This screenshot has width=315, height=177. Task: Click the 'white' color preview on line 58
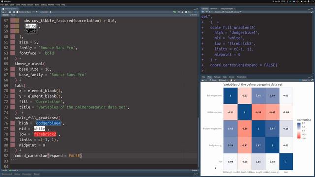pos(31,26)
